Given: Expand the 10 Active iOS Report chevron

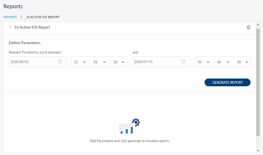Looking at the screenshot, I should [10, 27].
